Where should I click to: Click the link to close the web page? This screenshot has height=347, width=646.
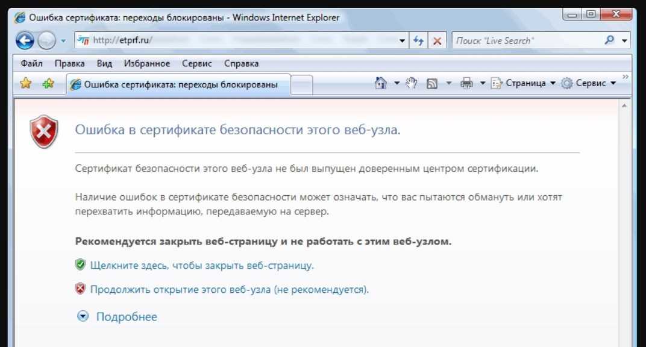coord(202,266)
